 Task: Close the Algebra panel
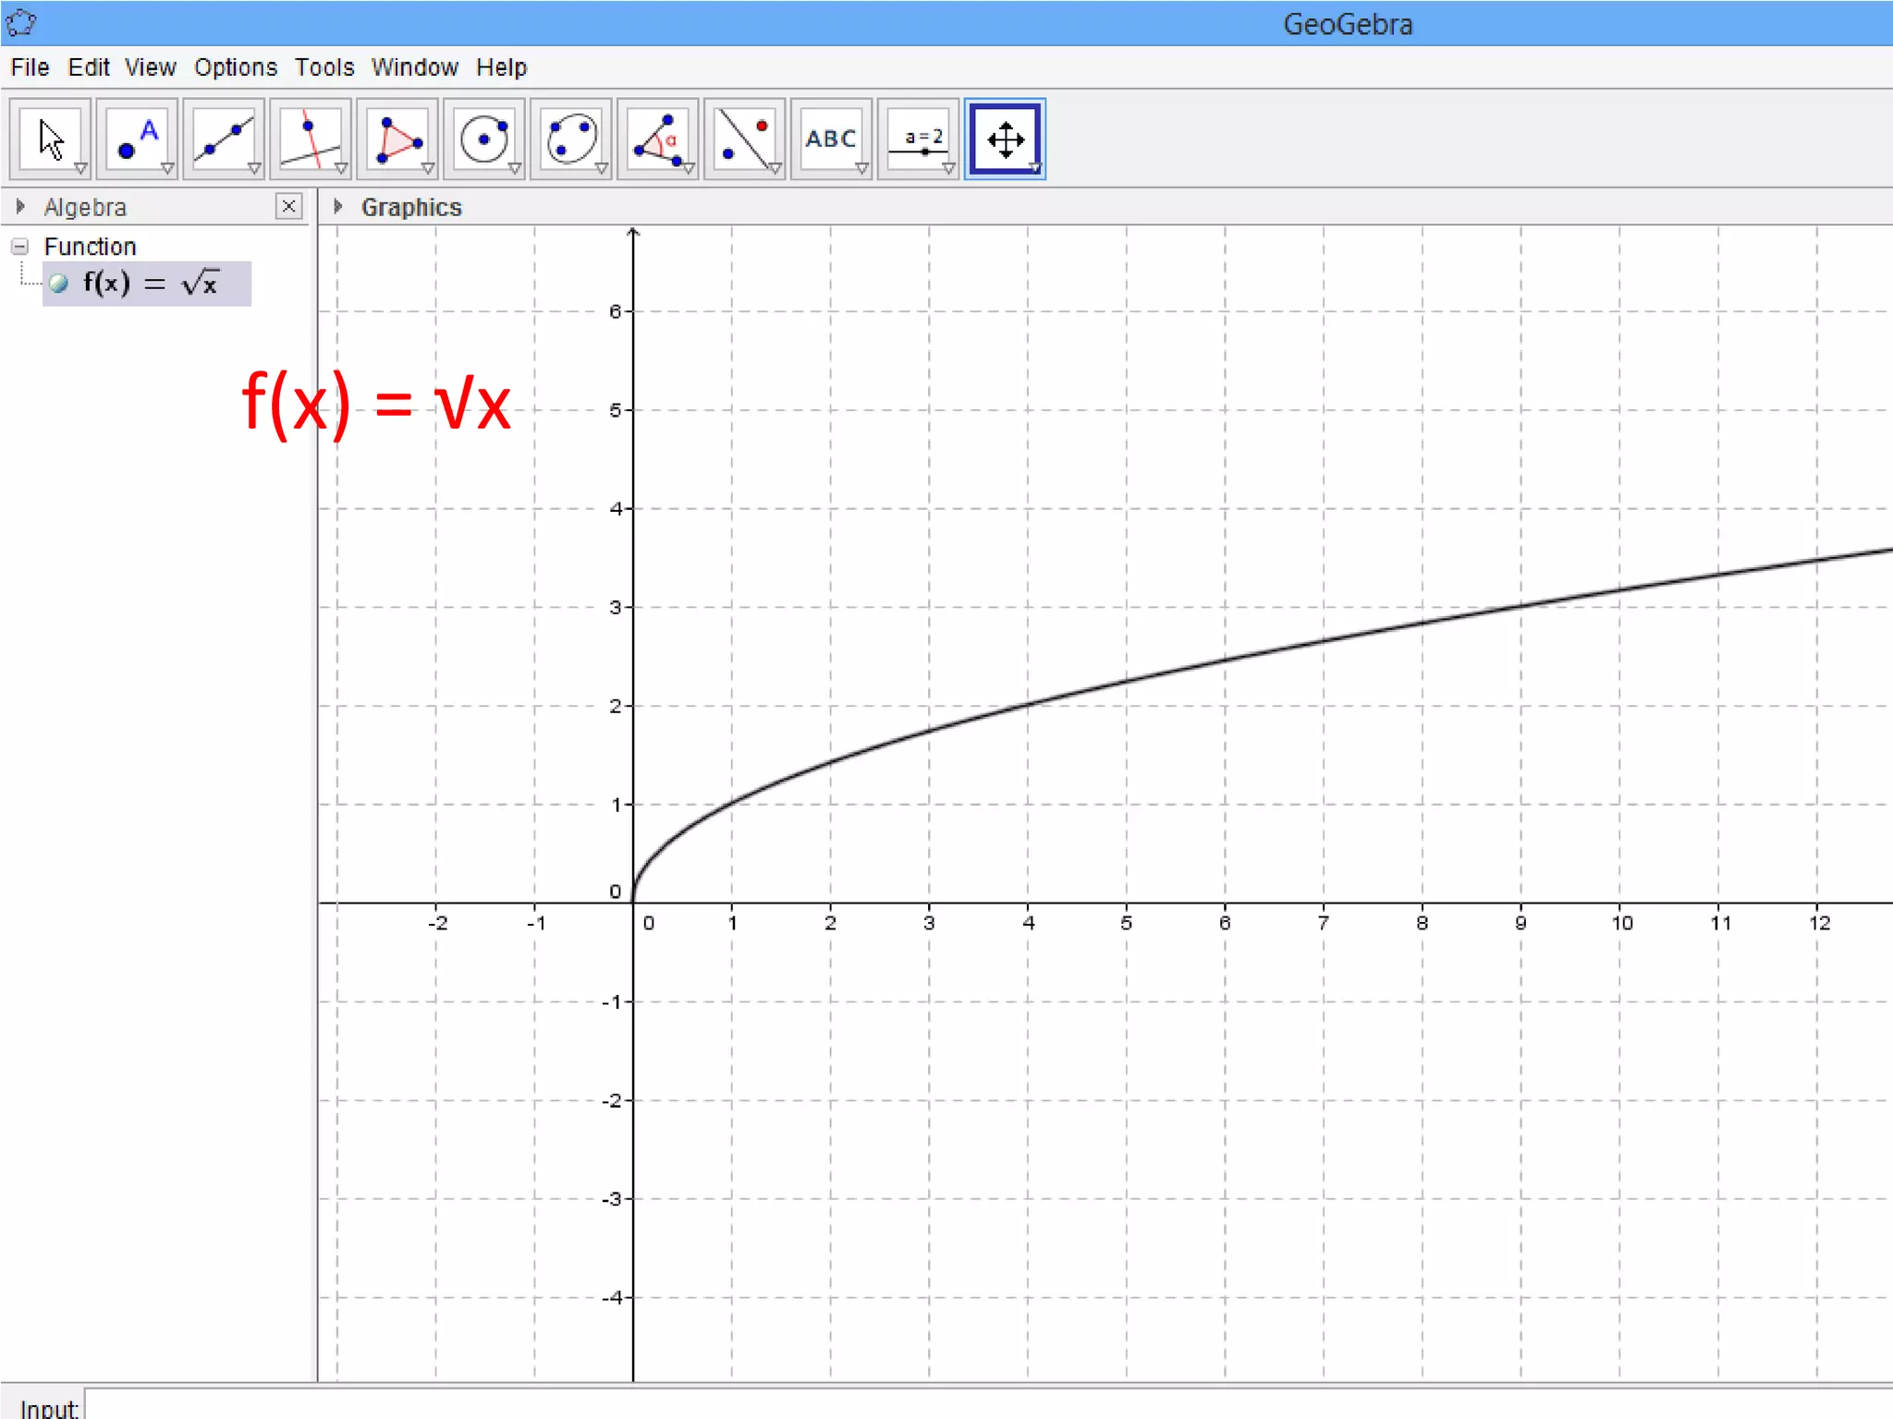click(x=288, y=206)
